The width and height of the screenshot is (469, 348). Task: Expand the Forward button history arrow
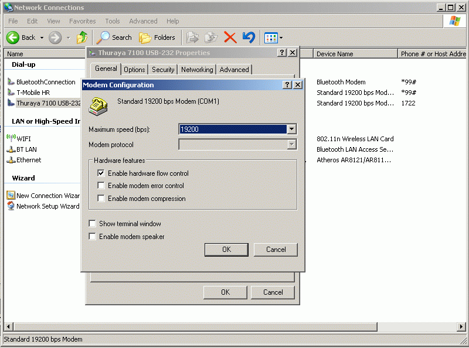tap(69, 37)
